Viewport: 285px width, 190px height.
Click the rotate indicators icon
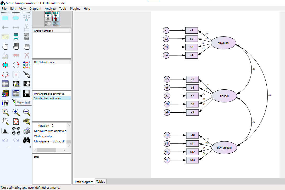pyautogui.click(x=16, y=65)
